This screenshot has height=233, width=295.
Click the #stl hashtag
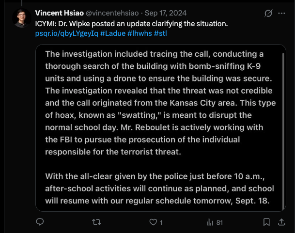point(161,34)
